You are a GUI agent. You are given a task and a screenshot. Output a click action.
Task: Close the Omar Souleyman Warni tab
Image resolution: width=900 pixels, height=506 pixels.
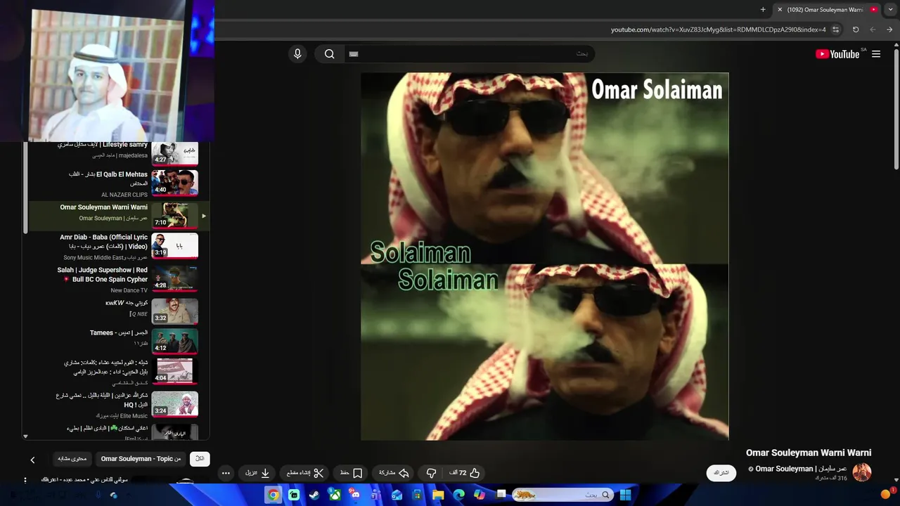[780, 10]
